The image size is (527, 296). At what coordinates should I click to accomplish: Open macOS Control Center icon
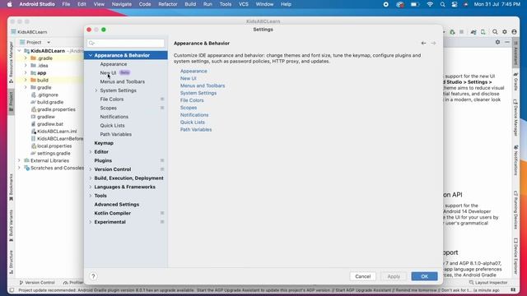pyautogui.click(x=455, y=4)
